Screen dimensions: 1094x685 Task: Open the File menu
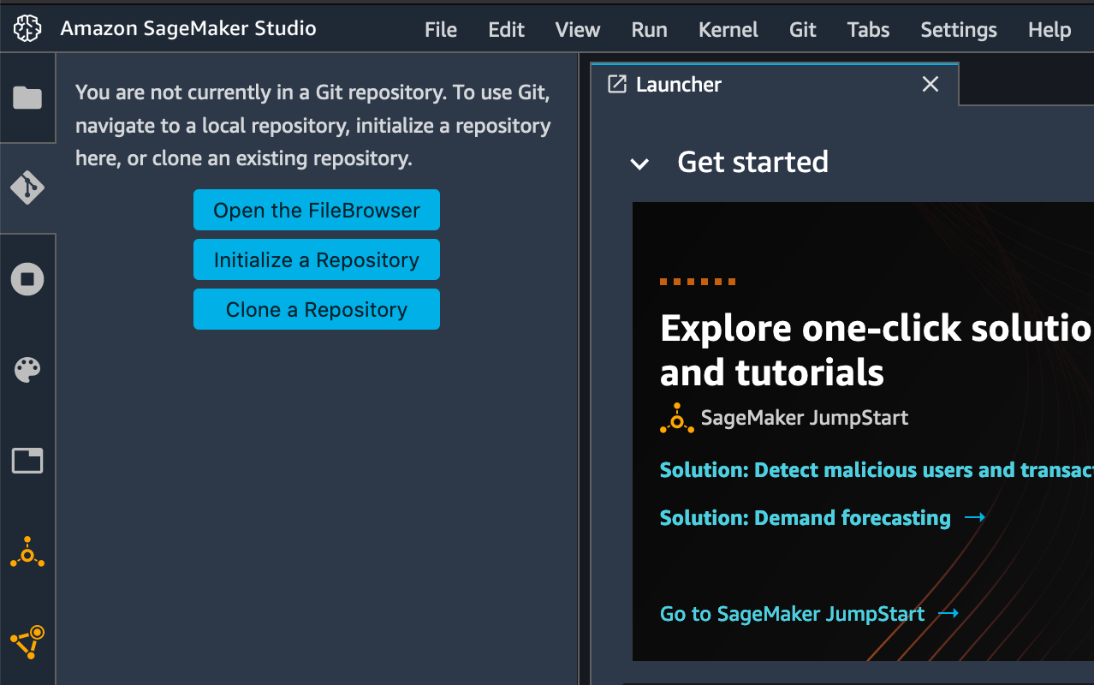pos(441,30)
